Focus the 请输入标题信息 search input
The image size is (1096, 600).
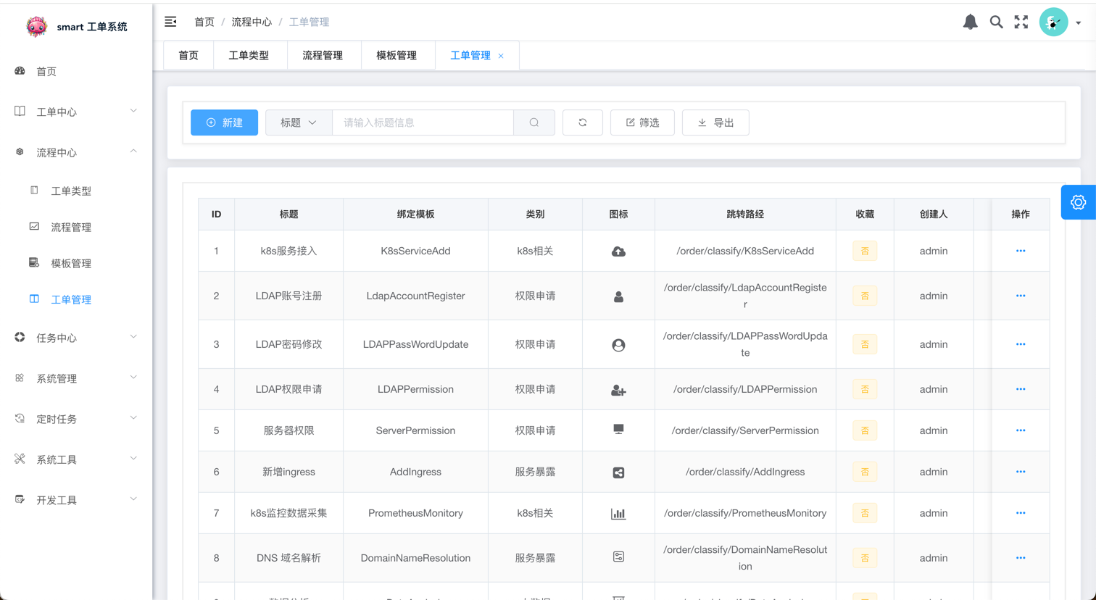[423, 122]
